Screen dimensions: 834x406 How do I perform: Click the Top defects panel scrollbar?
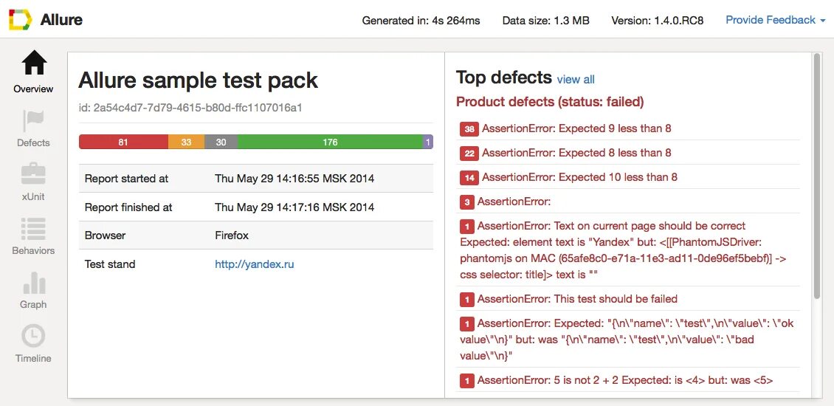816,177
